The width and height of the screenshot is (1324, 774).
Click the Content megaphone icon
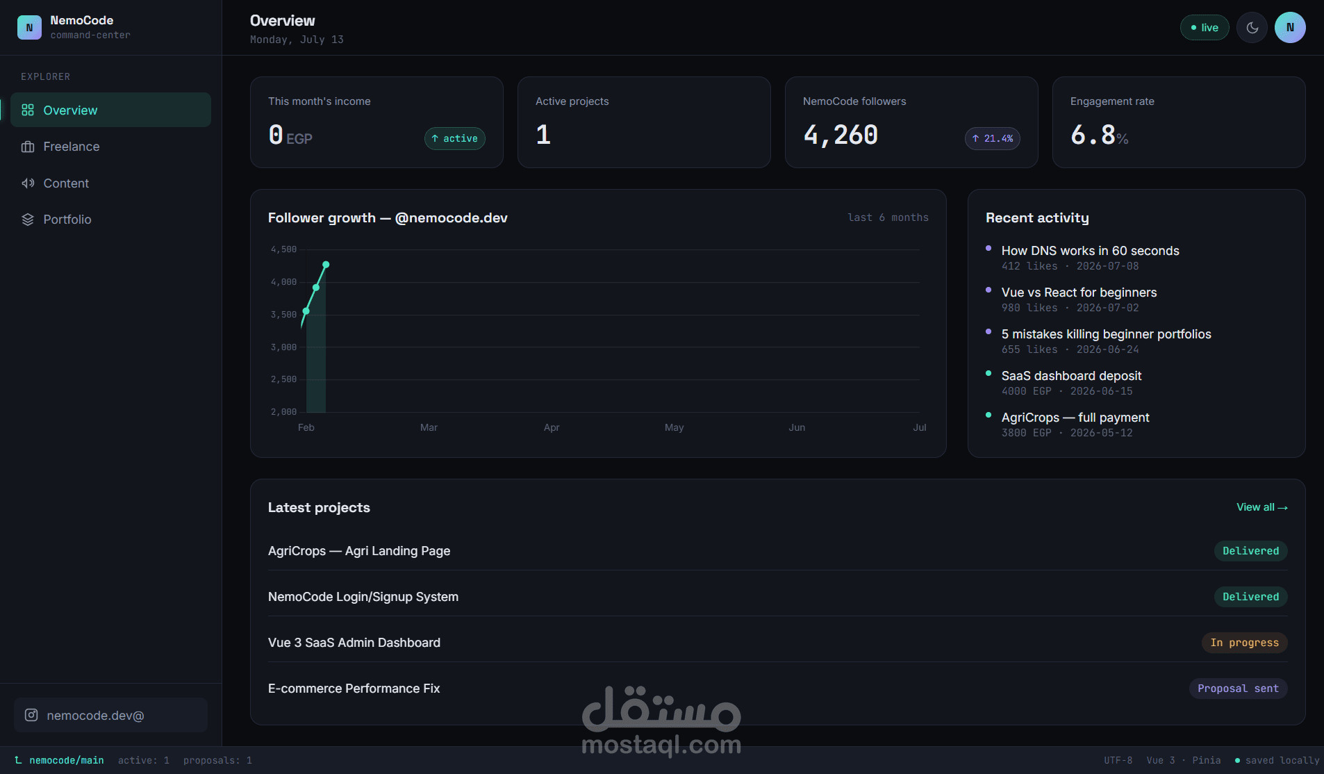(x=28, y=183)
